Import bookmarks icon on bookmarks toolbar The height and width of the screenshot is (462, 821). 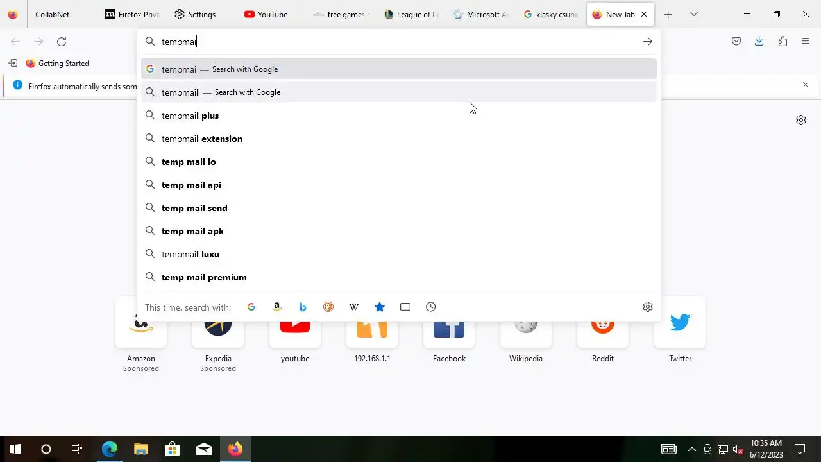(x=12, y=64)
